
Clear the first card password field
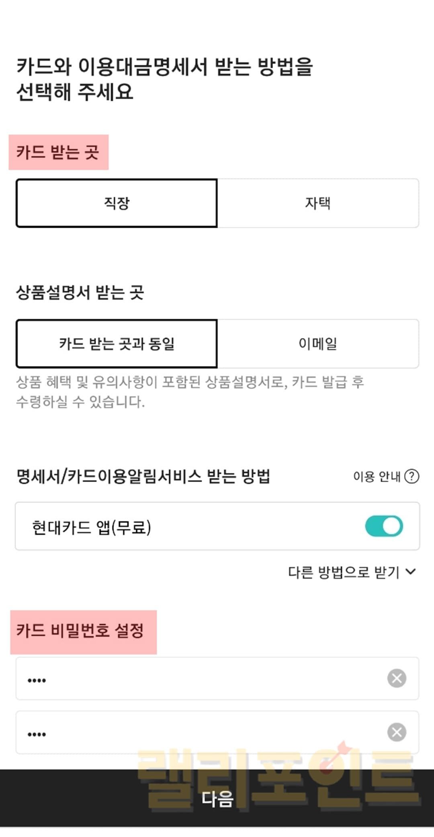397,678
